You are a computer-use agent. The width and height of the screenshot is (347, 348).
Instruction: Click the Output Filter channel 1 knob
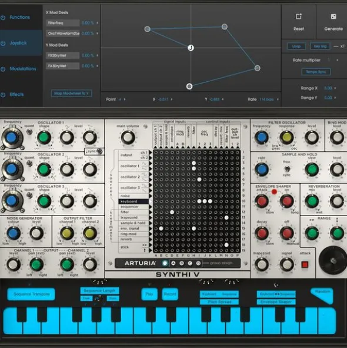pos(66,233)
